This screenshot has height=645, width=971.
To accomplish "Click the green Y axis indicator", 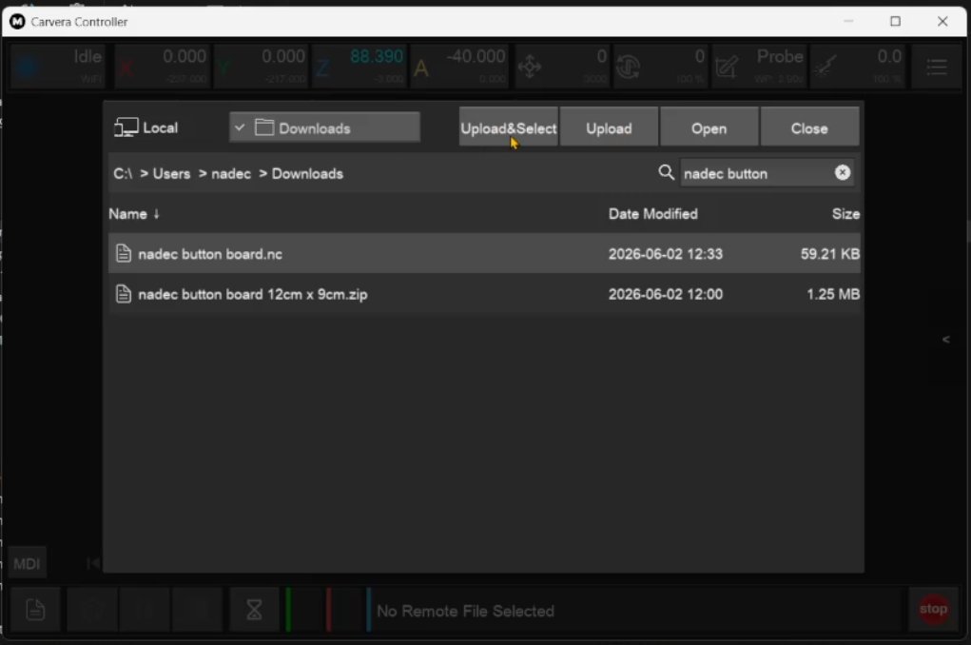I will 224,68.
